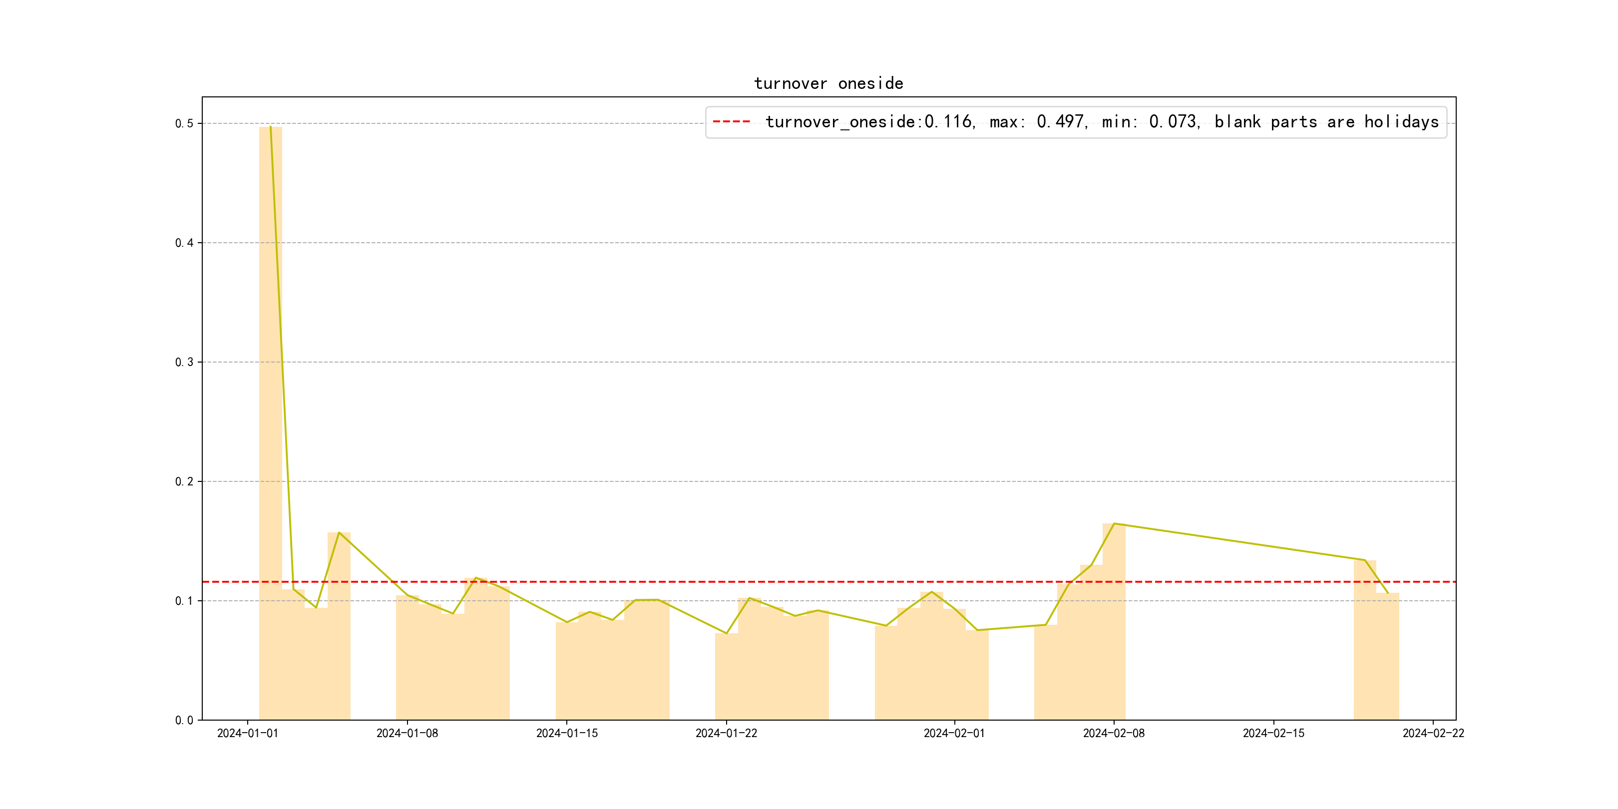Viewport: 1618px width, 809px height.
Task: Click y-axis tick label 0.2
Action: point(184,482)
